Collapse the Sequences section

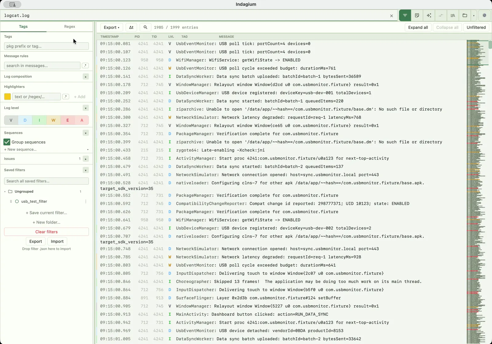86,133
